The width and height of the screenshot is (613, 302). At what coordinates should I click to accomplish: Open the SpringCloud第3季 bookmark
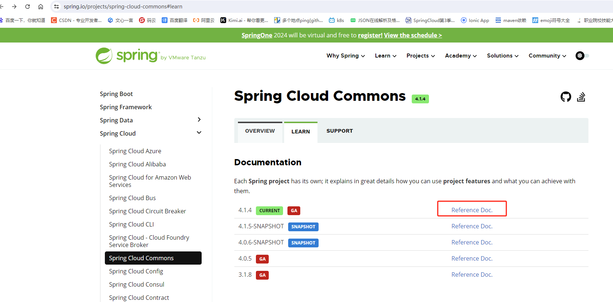(430, 20)
